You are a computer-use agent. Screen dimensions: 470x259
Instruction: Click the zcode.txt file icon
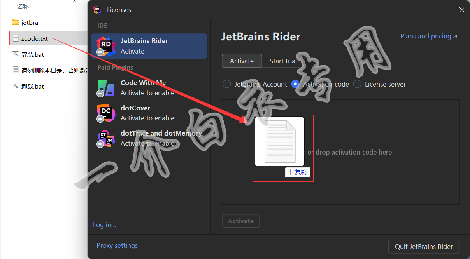16,38
